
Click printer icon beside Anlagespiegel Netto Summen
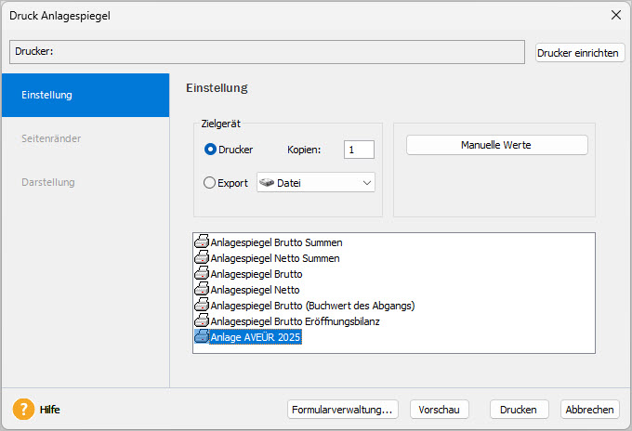[x=201, y=258]
